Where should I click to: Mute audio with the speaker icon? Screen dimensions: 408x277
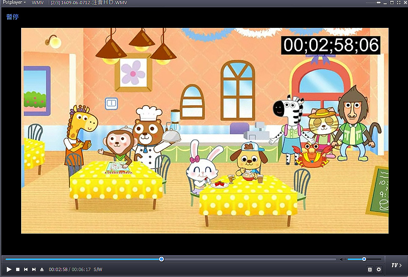click(343, 259)
